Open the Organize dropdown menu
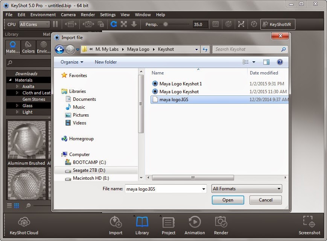The height and width of the screenshot is (241, 327). 72,62
